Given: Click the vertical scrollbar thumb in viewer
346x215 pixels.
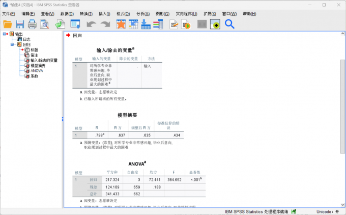Looking at the screenshot, I should [x=342, y=106].
